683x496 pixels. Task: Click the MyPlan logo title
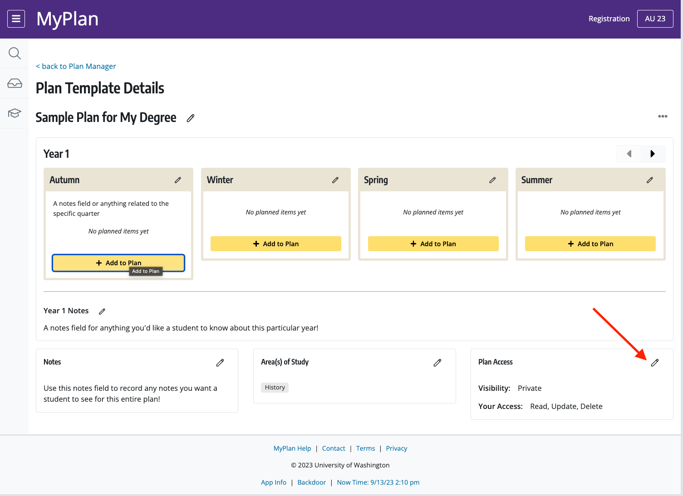click(x=67, y=19)
